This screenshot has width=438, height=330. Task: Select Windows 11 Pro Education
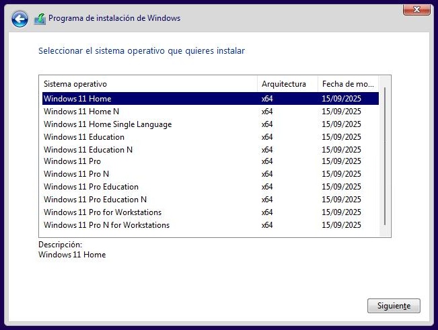(211, 187)
